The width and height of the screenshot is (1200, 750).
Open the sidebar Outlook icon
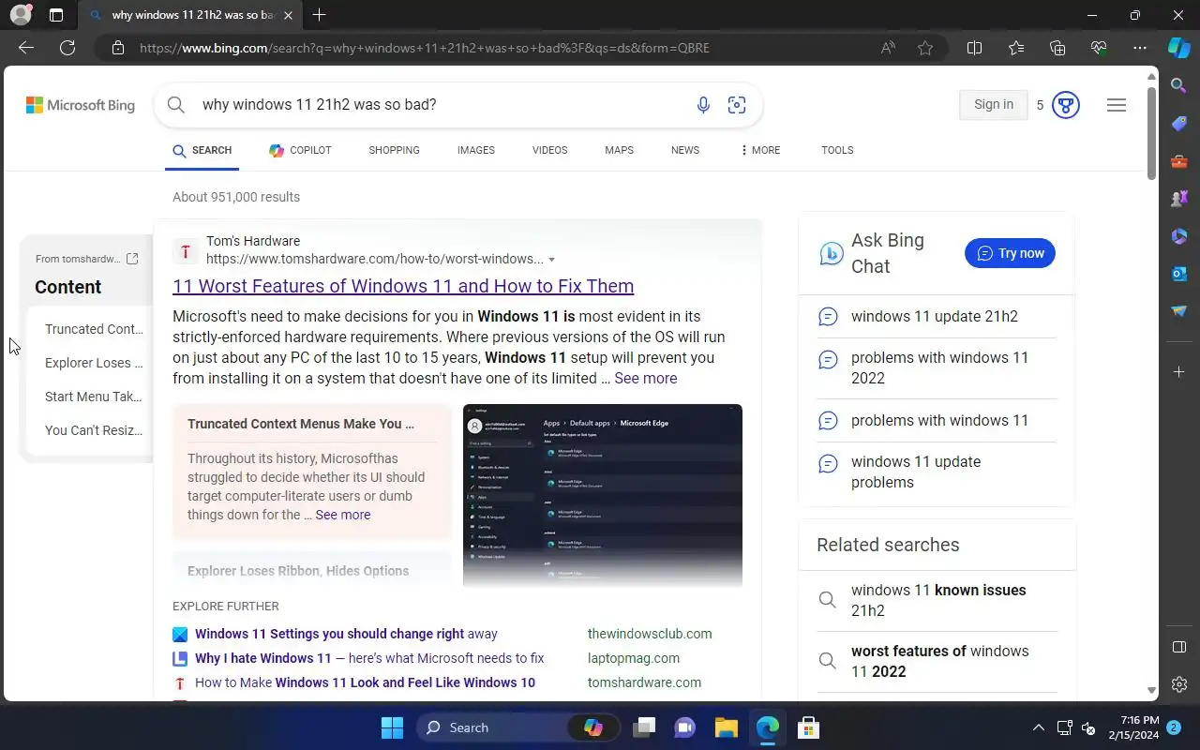coord(1179,274)
